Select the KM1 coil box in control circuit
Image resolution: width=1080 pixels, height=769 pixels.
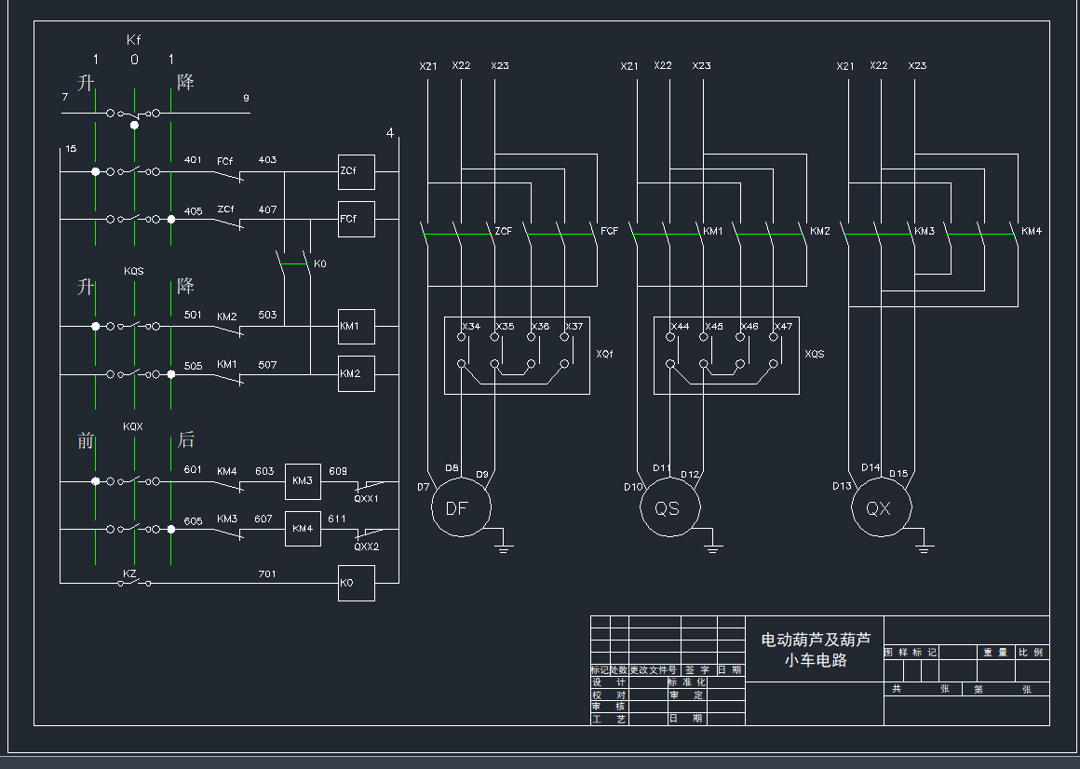pos(356,327)
